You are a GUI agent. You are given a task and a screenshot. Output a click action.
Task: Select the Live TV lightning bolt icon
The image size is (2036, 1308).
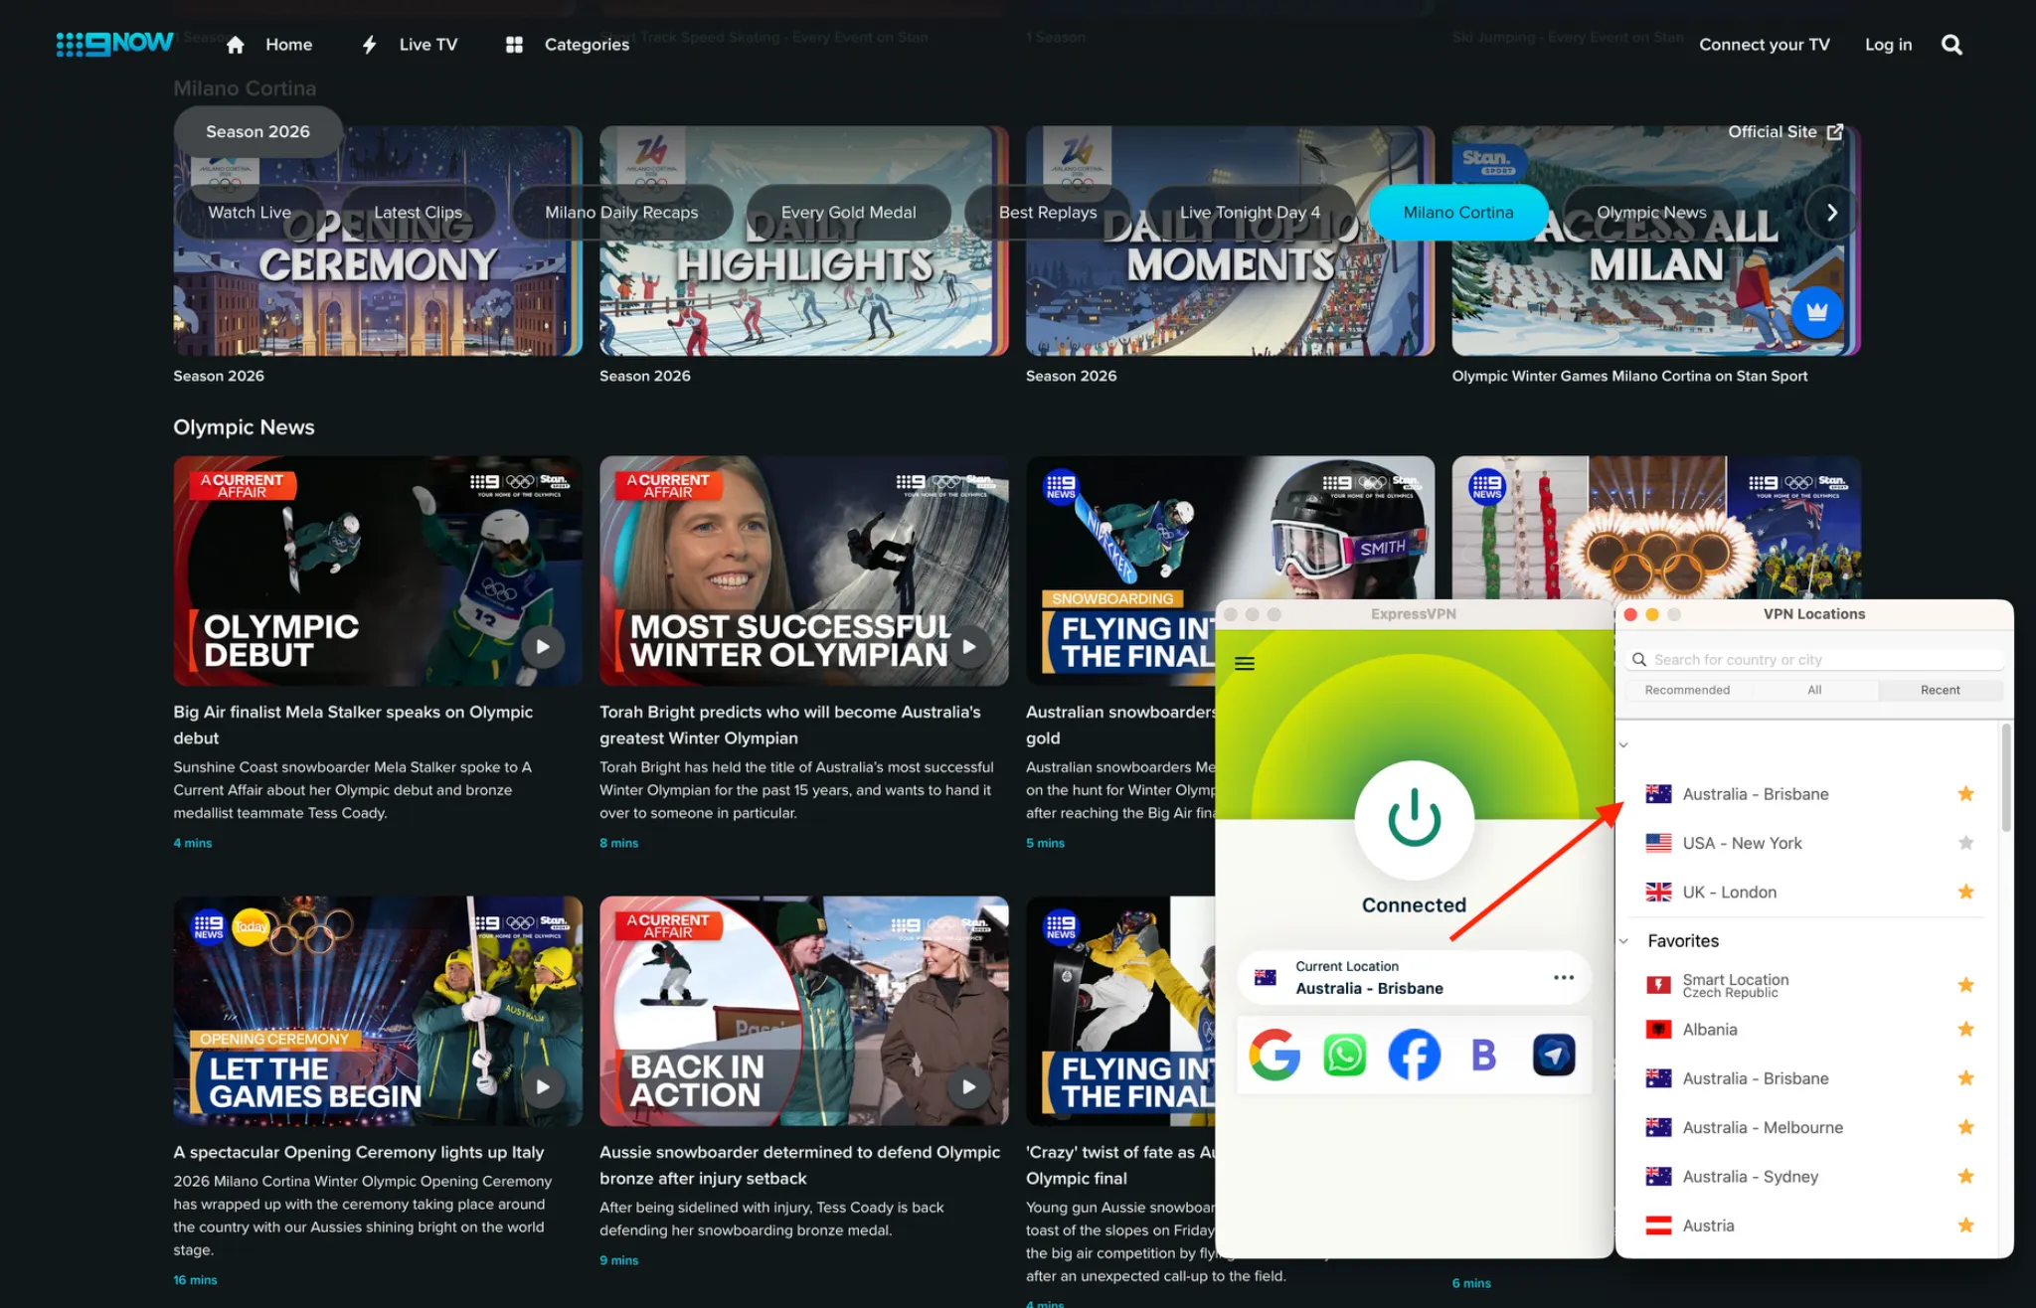click(x=369, y=44)
